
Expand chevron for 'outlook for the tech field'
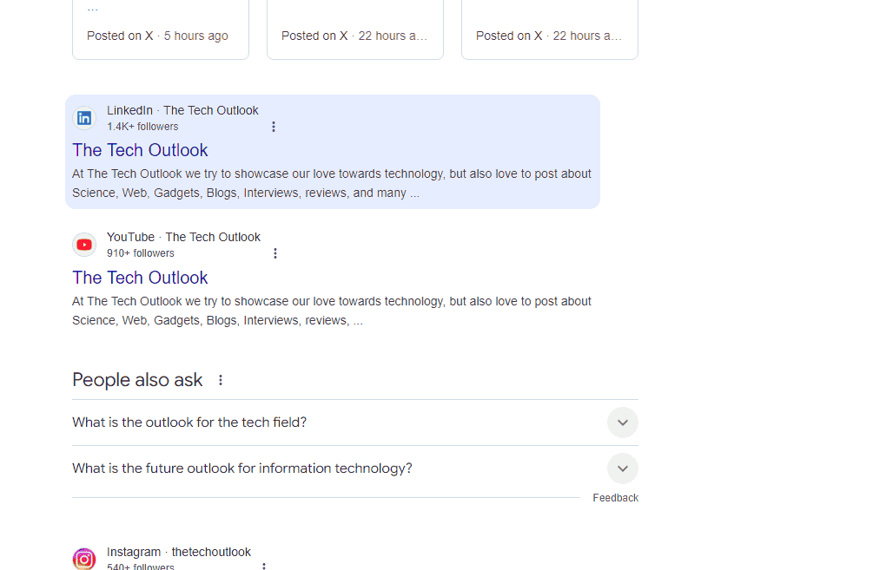pos(622,423)
